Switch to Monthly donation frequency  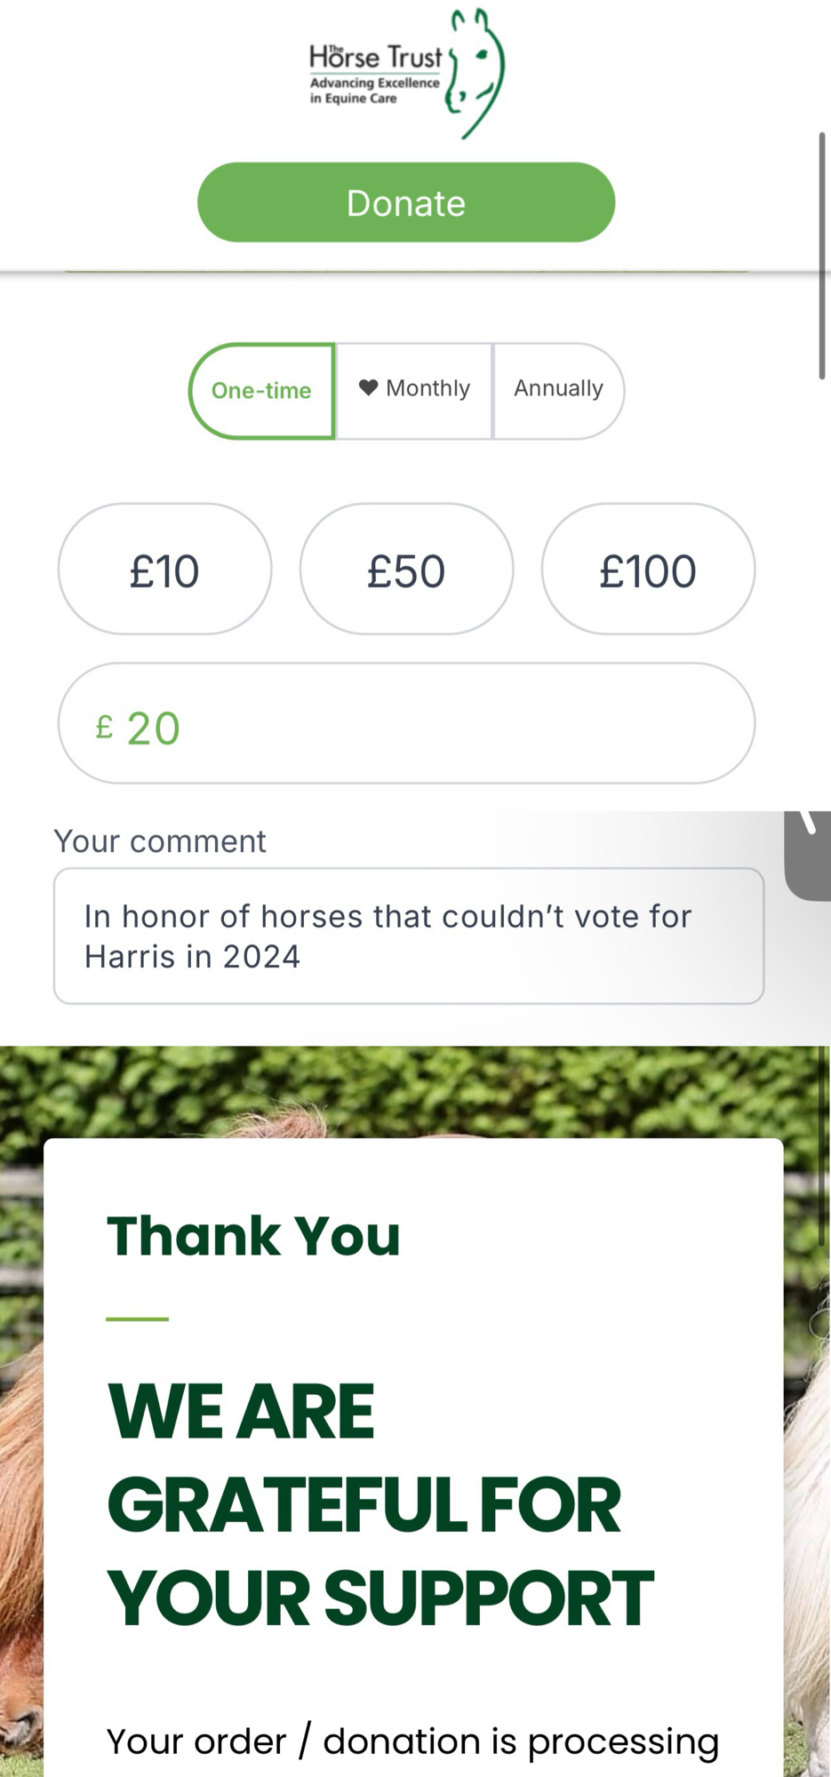click(414, 389)
